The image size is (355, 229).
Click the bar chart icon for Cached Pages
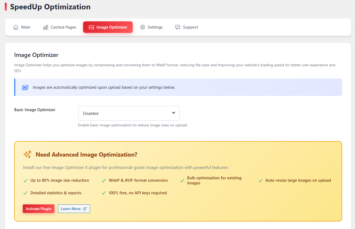46,27
